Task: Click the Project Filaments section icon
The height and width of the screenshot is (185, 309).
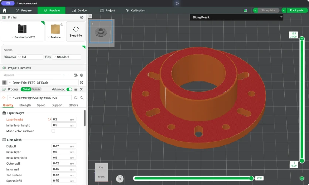Action: [x=4, y=68]
